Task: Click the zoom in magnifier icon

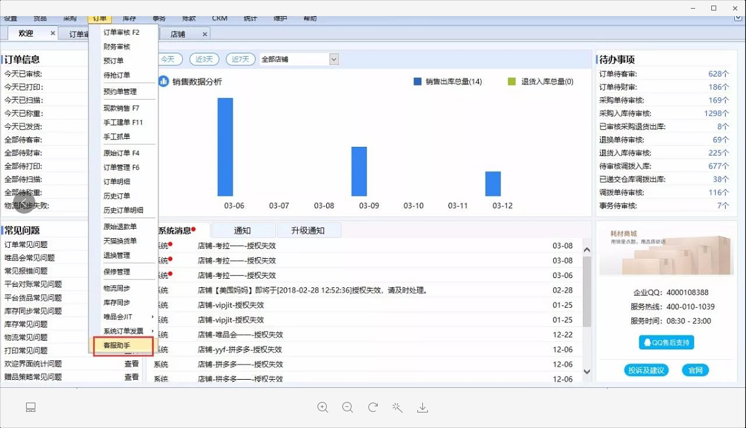Action: [x=322, y=407]
